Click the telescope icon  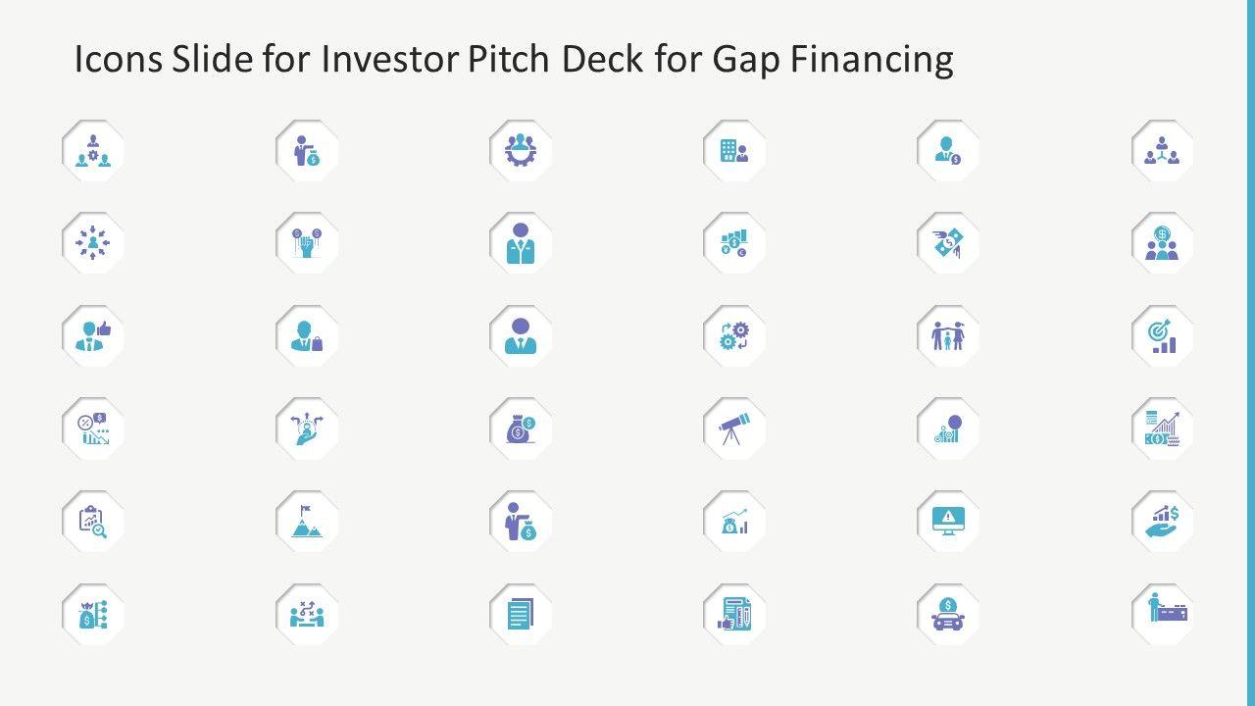734,429
